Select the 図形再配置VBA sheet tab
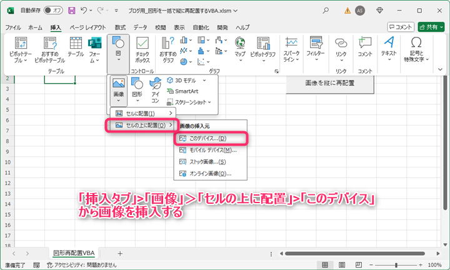 (74, 252)
